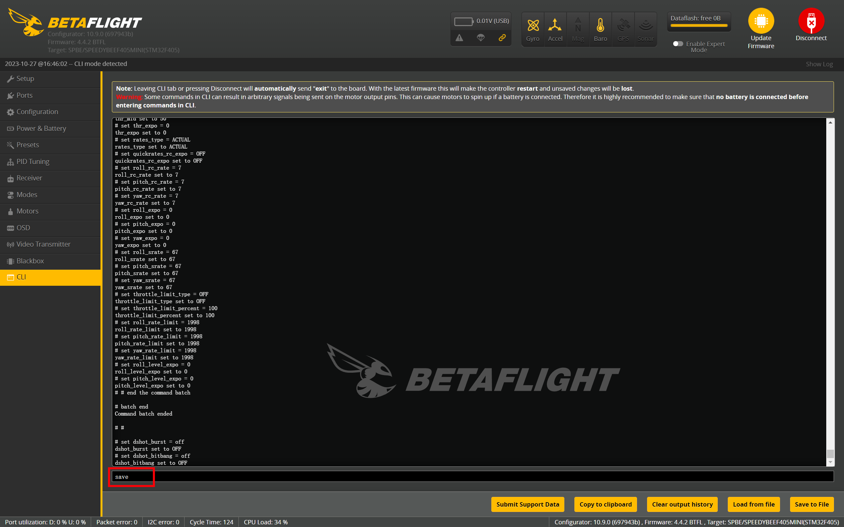
Task: Go to the Configuration tab
Action: point(50,112)
